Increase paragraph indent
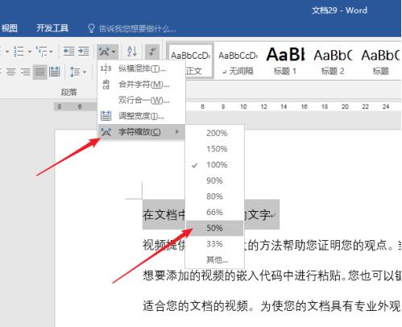Image resolution: width=402 pixels, height=327 pixels. 83,51
